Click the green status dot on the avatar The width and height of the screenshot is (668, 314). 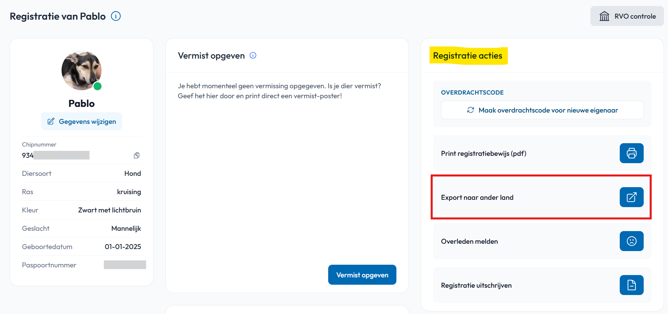98,86
